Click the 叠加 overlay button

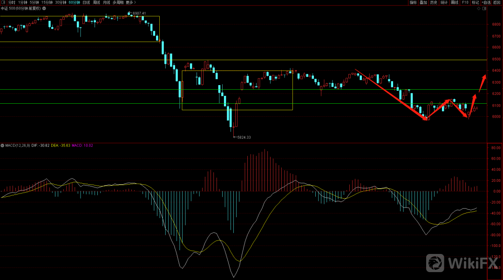tap(423, 2)
